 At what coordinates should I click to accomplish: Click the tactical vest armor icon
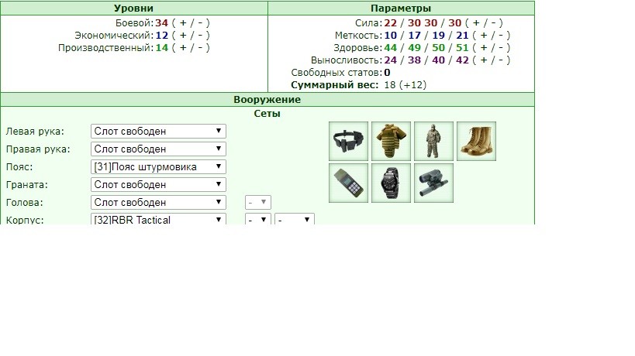[x=392, y=141]
